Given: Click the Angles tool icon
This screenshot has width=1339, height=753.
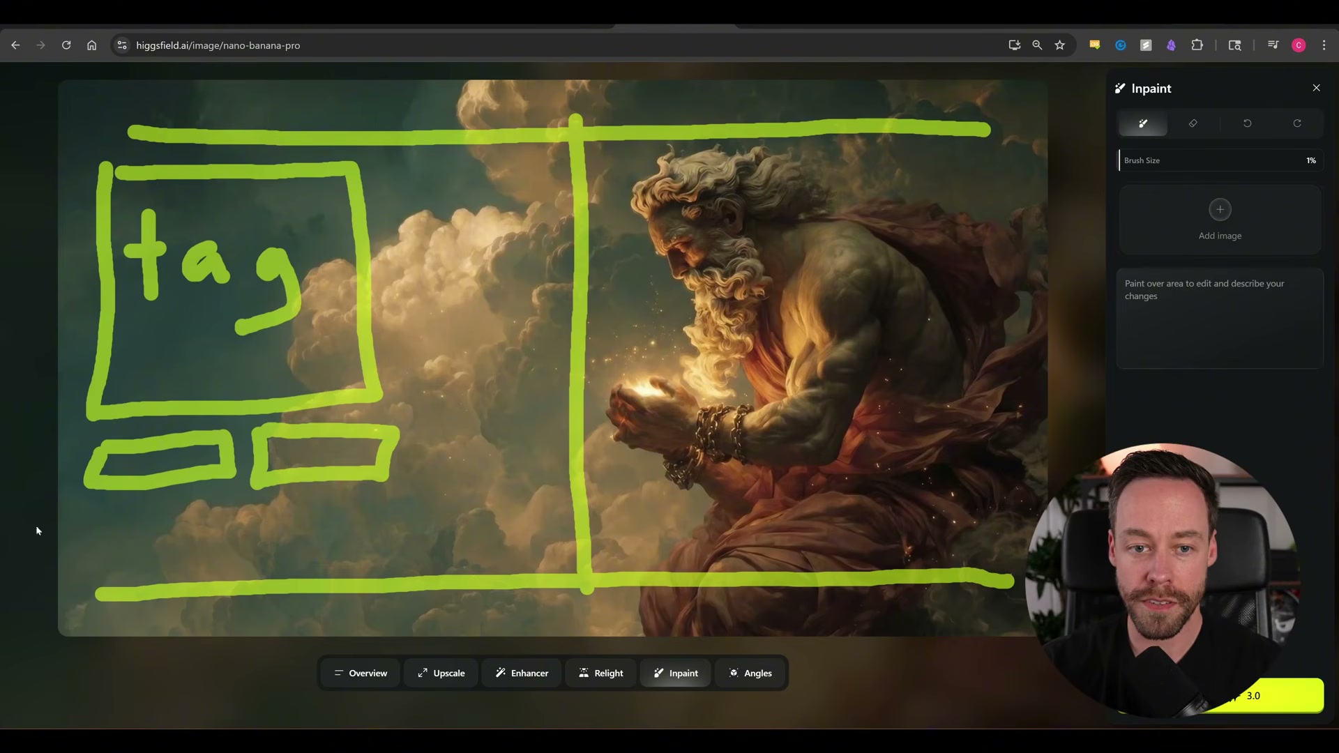Looking at the screenshot, I should click(x=734, y=673).
